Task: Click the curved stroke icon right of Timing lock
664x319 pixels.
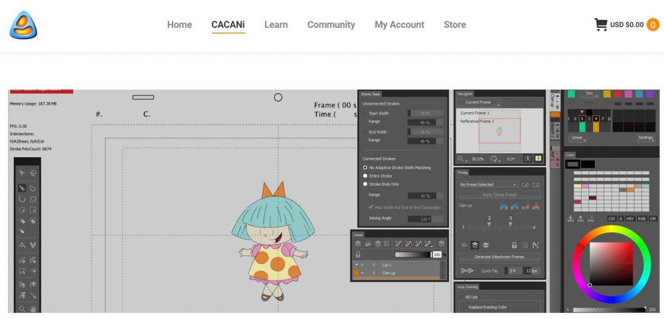Action: coord(536,245)
